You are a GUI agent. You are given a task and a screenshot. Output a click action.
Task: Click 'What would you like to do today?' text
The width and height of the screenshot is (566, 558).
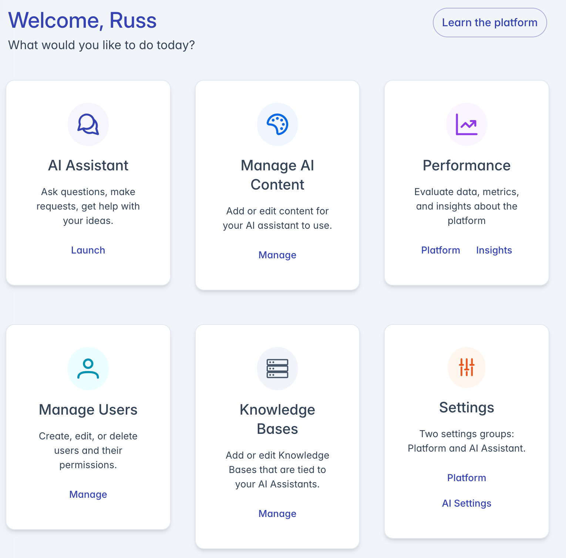(101, 45)
